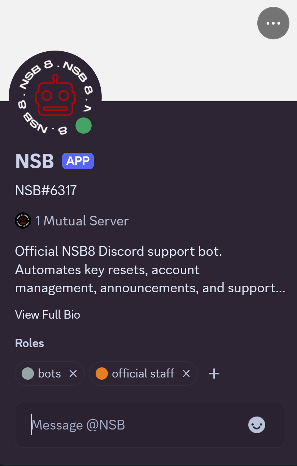Click the bots role label

click(x=49, y=374)
